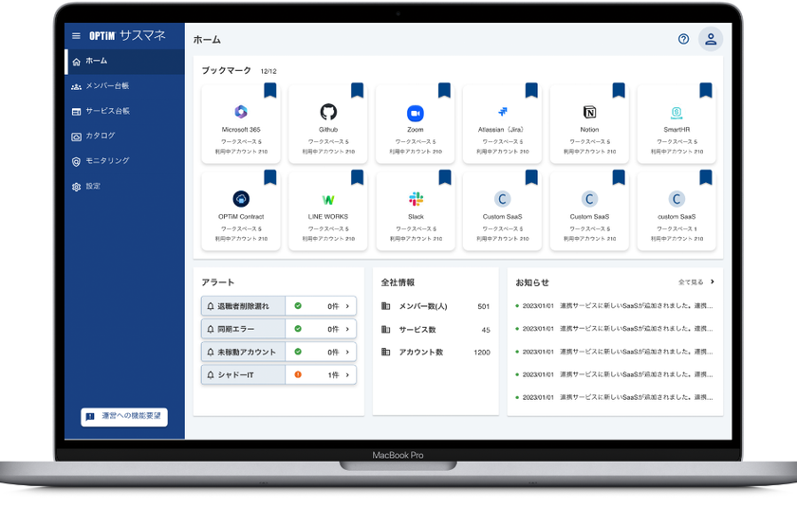797x508 pixels.
Task: Toggle bookmark ribbon on Atlassian (Jira) card
Action: click(531, 90)
